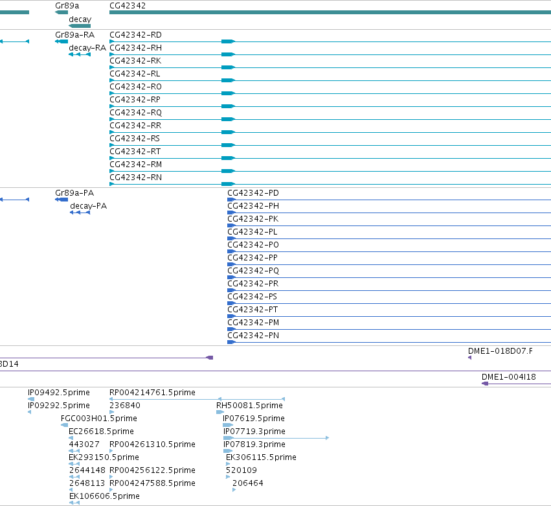Select transcript CG42342-RQ
Screen dimensions: 551x506
tap(135, 113)
